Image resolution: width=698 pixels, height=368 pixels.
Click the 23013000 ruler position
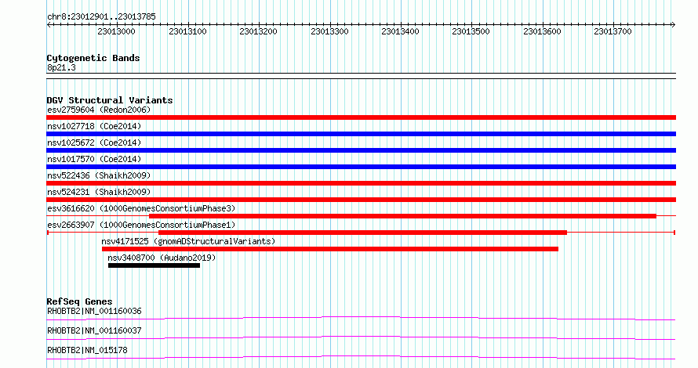116,31
